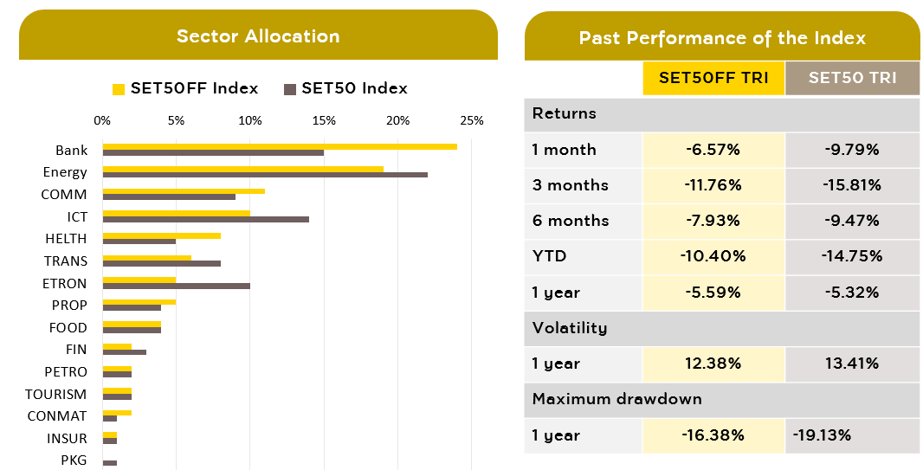
Task: Select the Past Performance of the Index header
Action: [722, 38]
